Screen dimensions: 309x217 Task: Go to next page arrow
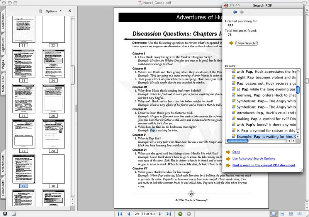(160, 214)
